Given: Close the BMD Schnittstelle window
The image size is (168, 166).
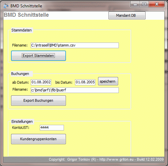Looking at the screenshot, I should pyautogui.click(x=157, y=4).
